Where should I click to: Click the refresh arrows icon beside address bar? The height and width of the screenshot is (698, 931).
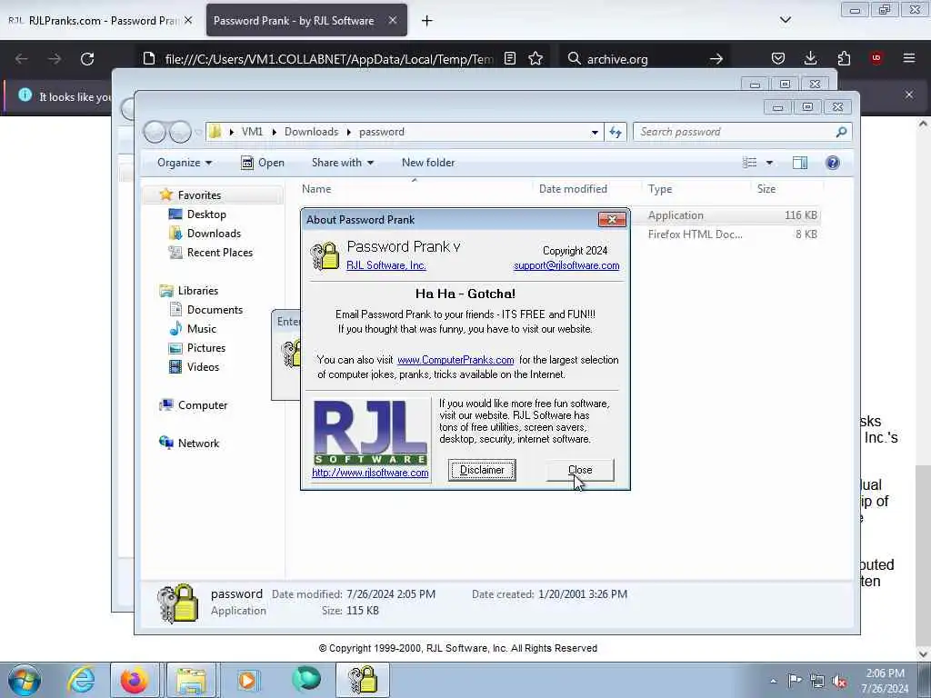click(616, 132)
